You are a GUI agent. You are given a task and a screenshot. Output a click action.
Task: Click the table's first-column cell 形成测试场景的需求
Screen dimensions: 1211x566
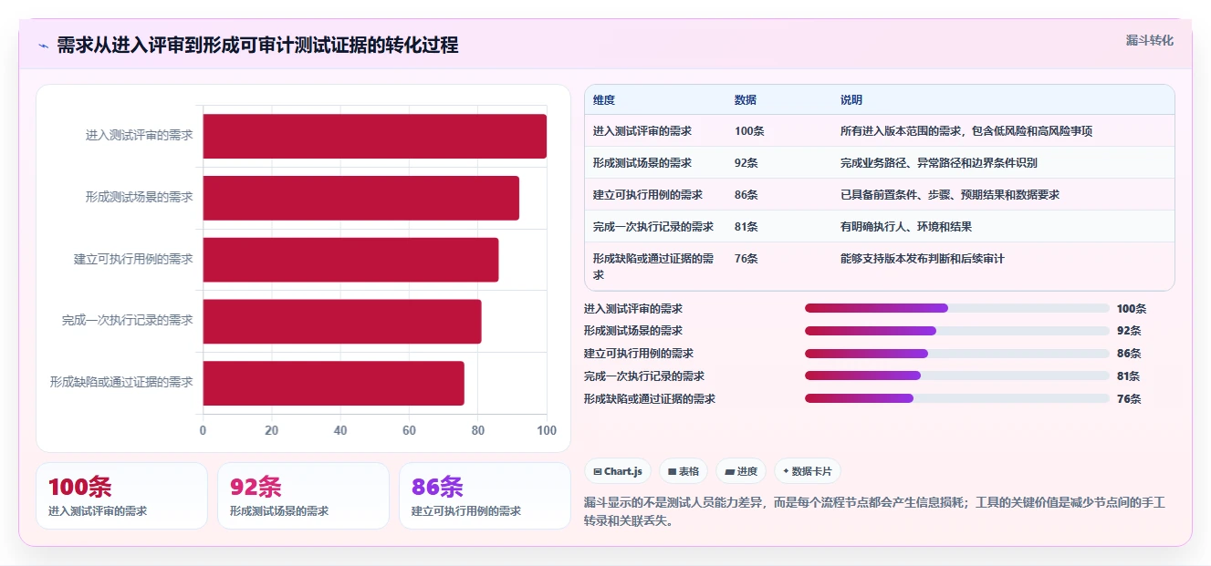pyautogui.click(x=642, y=163)
